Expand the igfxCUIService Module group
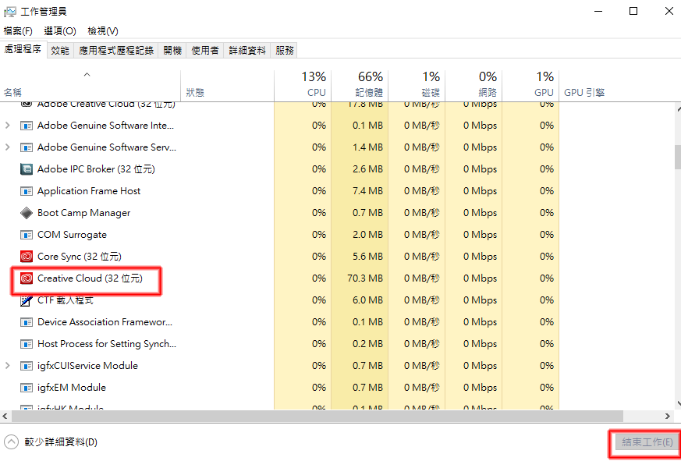Viewport: 681px width, 461px height. [x=7, y=365]
